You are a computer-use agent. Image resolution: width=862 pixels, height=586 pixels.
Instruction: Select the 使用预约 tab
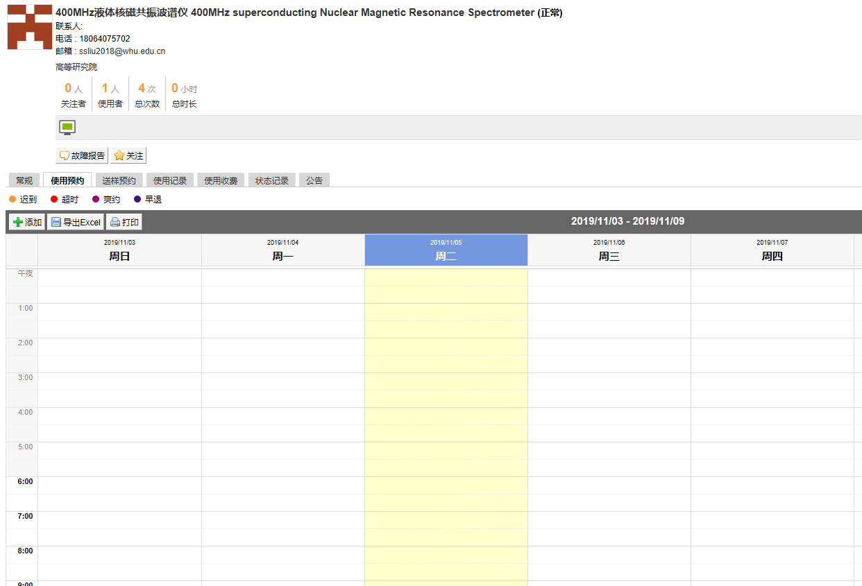(x=67, y=180)
